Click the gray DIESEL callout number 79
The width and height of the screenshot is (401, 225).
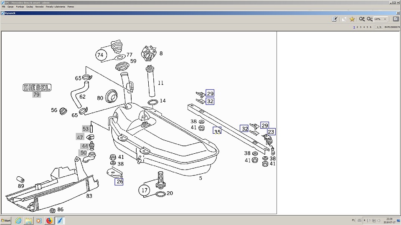click(37, 95)
